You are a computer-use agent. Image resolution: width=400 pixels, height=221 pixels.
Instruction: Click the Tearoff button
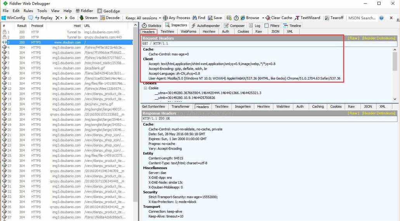(x=334, y=18)
